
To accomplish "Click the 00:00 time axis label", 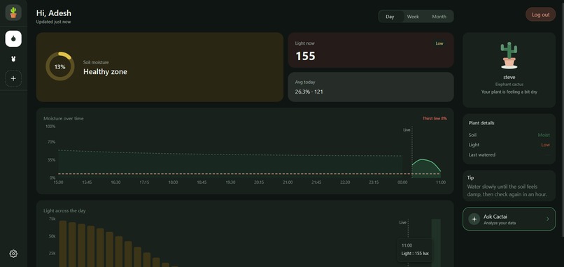I will [x=402, y=182].
